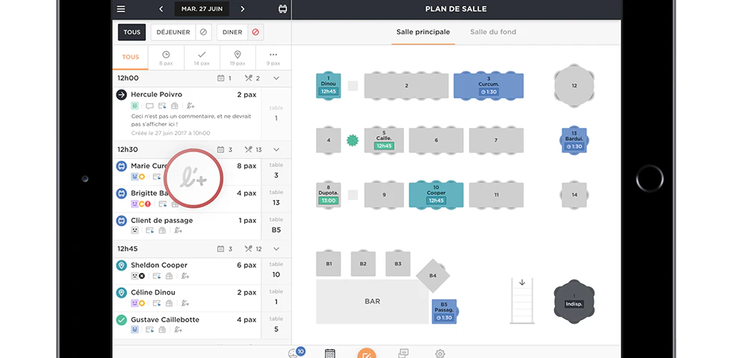Click Brigitte Bardui red alert badge
This screenshot has height=358, width=732.
[x=148, y=204]
